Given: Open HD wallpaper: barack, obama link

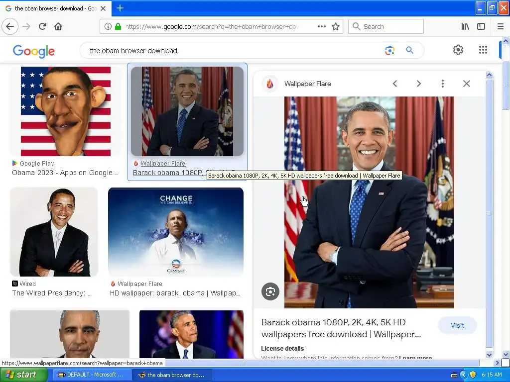Looking at the screenshot, I should (x=175, y=293).
